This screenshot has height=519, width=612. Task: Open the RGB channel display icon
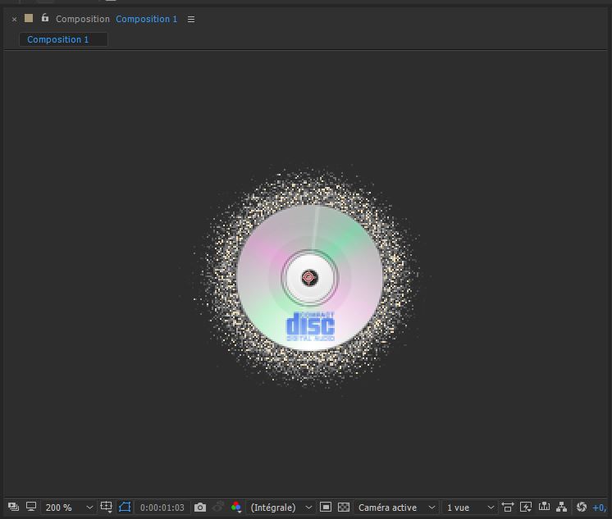point(236,507)
